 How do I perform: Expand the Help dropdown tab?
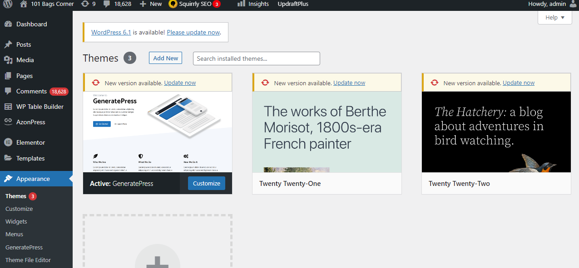point(555,17)
